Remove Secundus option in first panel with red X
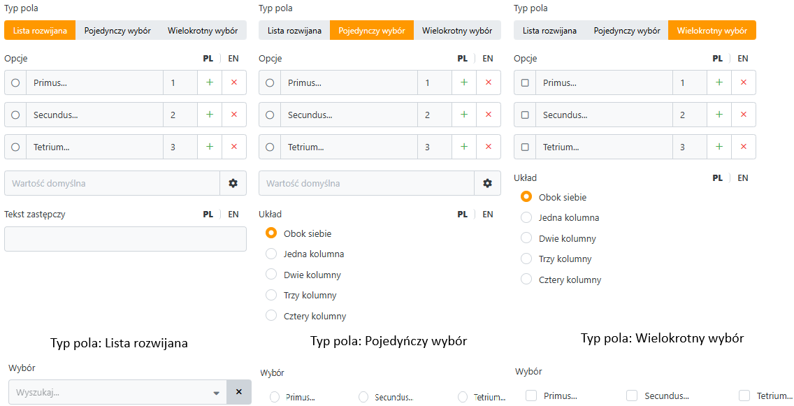This screenshot has height=406, width=794. pyautogui.click(x=234, y=115)
